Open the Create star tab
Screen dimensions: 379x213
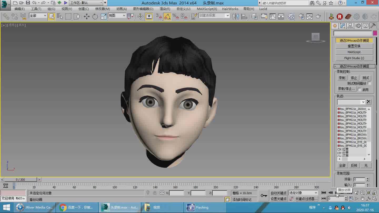point(335,26)
